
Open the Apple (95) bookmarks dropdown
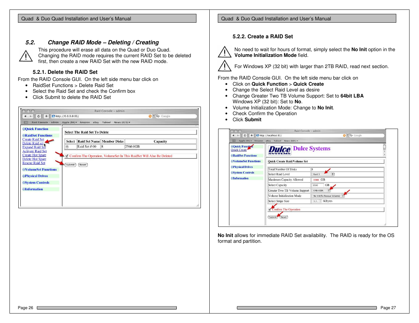pos(245,141)
